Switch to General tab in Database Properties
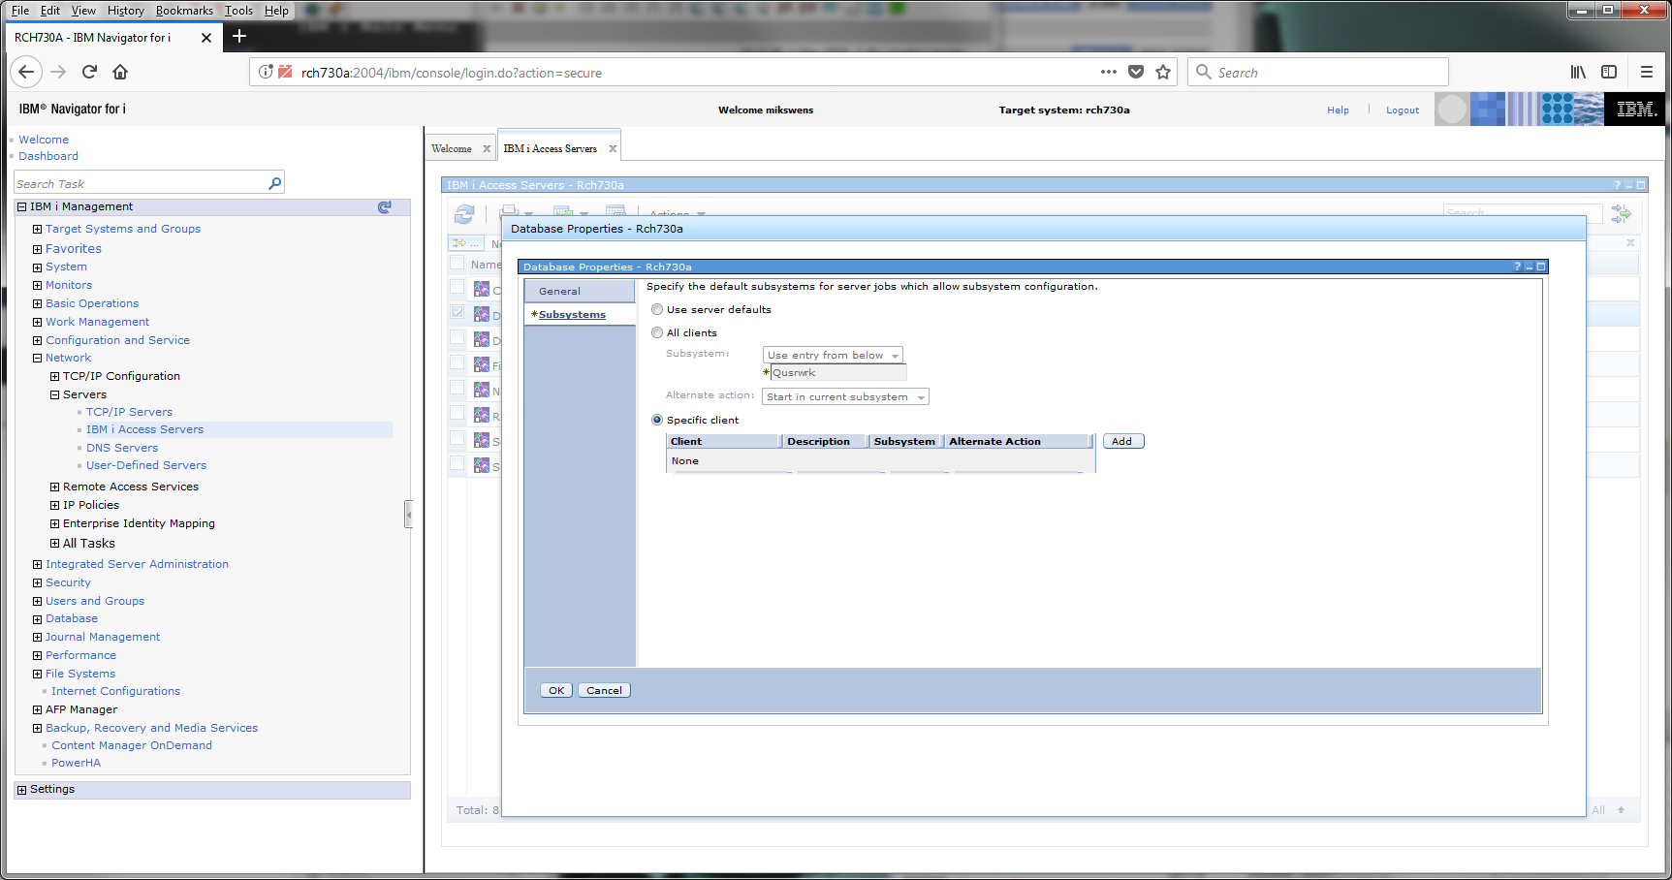Screen dimensions: 1672x880 click(x=580, y=291)
